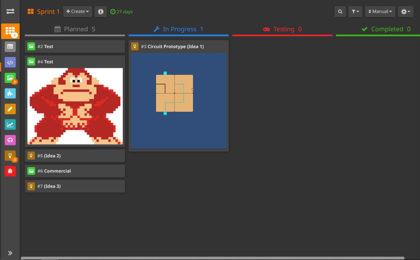Click the In Progress column header
Viewport: 420px width, 260px height.
point(179,29)
